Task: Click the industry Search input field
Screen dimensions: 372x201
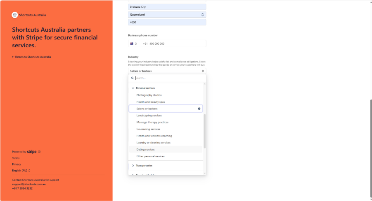Action: click(169, 78)
